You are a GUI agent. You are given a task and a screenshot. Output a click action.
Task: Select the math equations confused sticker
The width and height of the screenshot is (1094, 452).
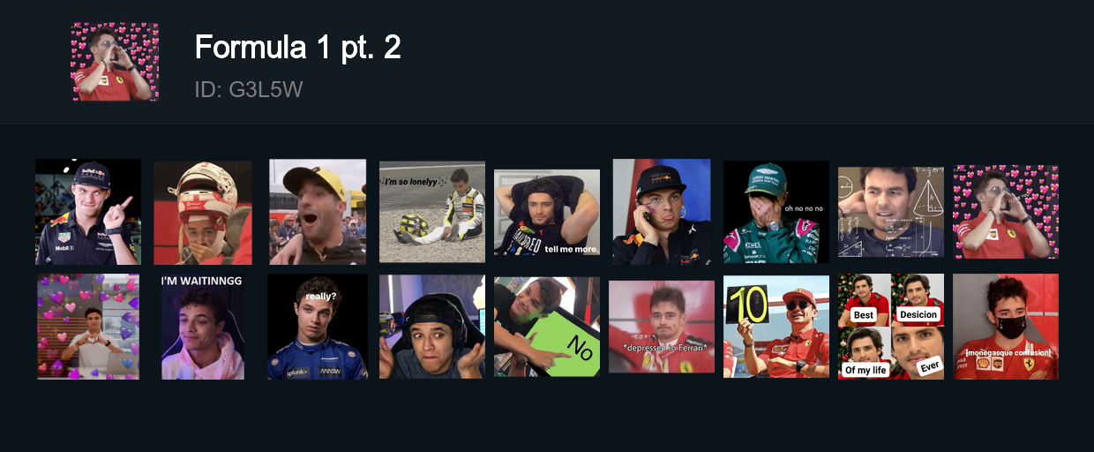pyautogui.click(x=891, y=212)
